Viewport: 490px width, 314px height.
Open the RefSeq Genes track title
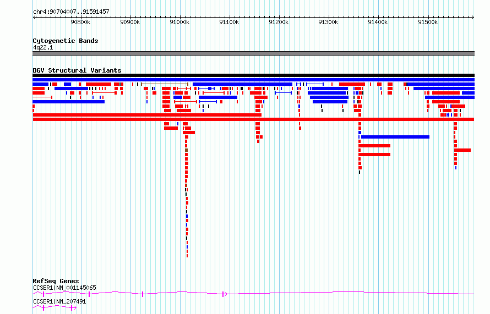[x=56, y=281]
